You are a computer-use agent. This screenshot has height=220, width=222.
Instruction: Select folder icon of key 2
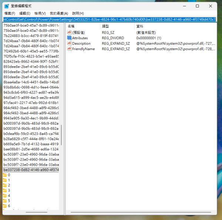[x=5, y=185]
